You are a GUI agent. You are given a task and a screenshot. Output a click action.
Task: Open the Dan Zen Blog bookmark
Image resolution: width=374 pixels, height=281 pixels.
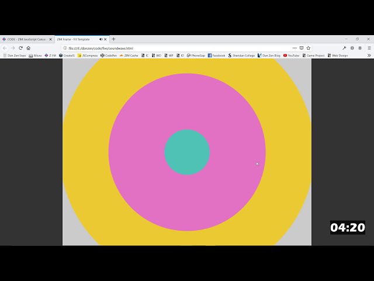pyautogui.click(x=269, y=56)
